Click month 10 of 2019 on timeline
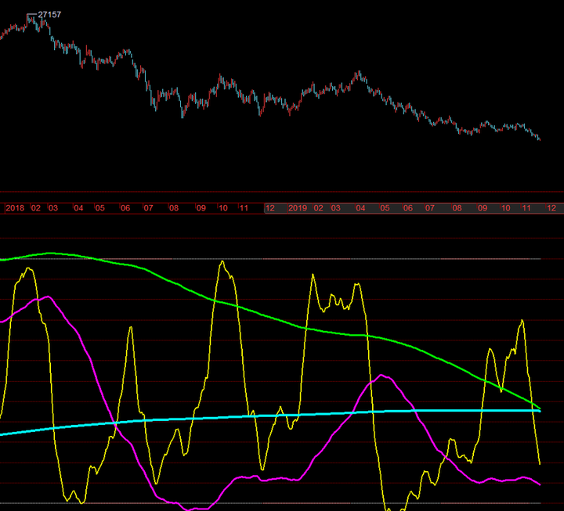Screen dimensions: 564x511 pyautogui.click(x=506, y=208)
